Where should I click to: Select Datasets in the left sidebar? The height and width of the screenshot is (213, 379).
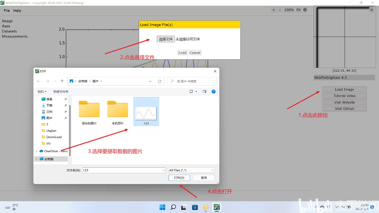pos(9,31)
